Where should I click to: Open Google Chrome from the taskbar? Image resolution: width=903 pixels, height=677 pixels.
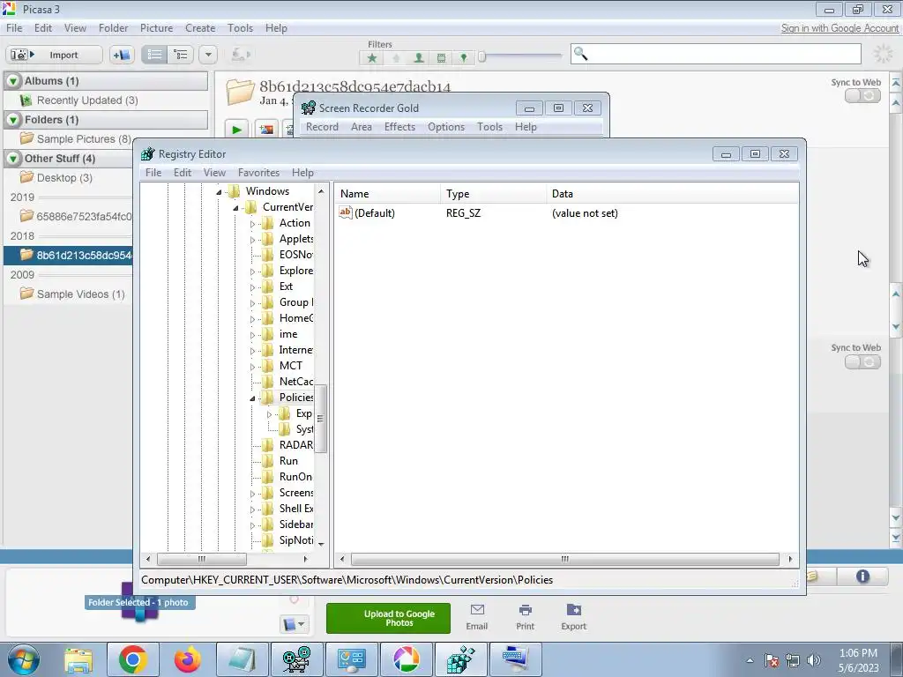pos(132,659)
